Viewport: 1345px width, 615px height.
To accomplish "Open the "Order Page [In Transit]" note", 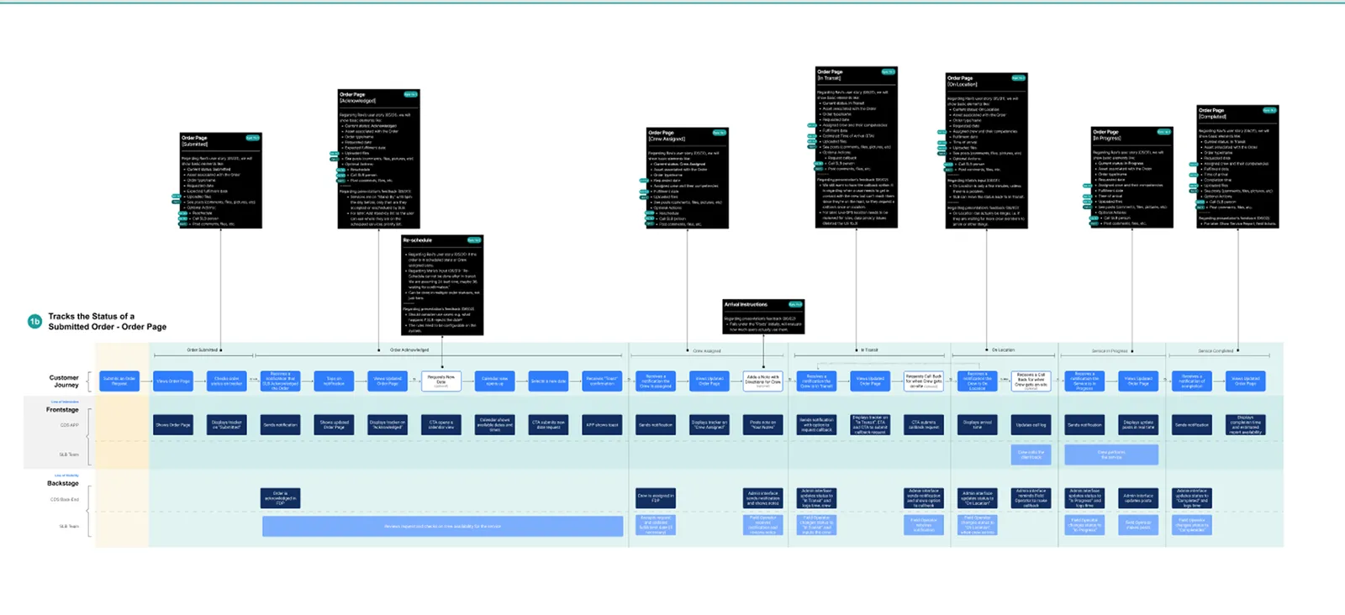I will 857,147.
